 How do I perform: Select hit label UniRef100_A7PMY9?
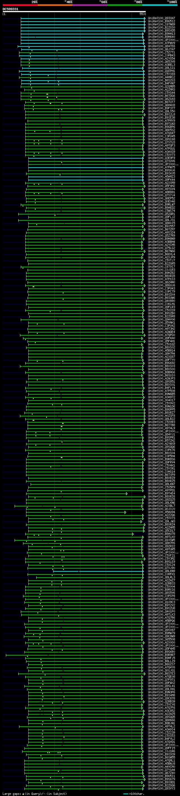tap(161, 121)
